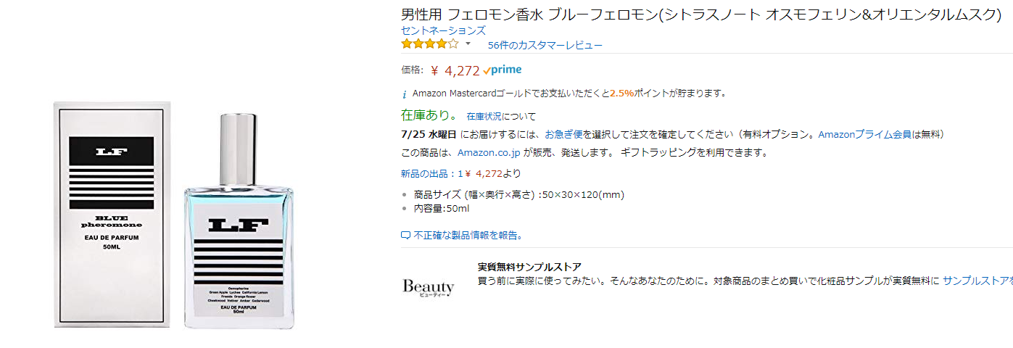The height and width of the screenshot is (348, 1013).
Task: Click the 実質無料サンプルストア heading
Action: pos(529,267)
